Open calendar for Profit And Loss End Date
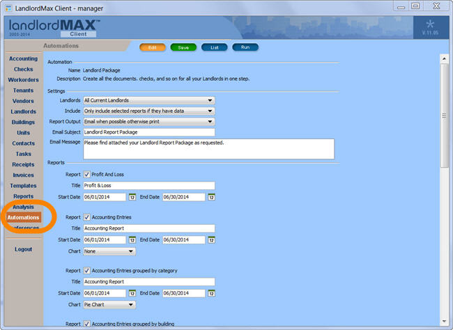This screenshot has height=330, width=453. click(x=211, y=197)
